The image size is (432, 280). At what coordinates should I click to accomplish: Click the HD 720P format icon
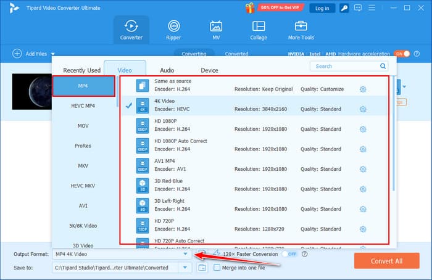point(143,225)
